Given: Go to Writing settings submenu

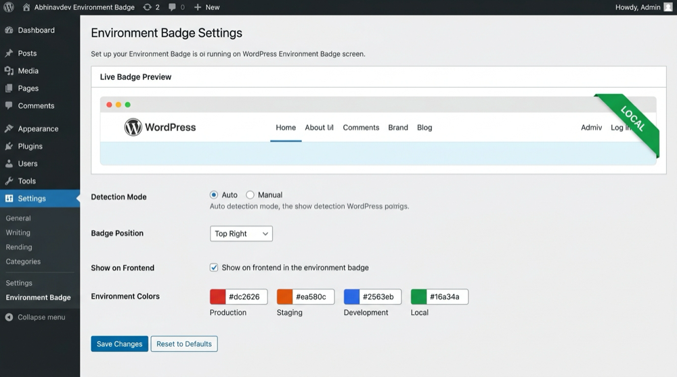Looking at the screenshot, I should pos(18,232).
